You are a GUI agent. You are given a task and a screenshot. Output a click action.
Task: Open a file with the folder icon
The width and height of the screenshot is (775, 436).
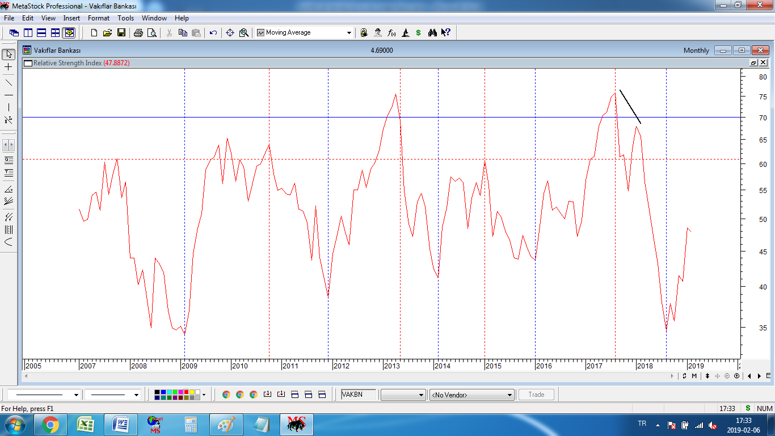pos(107,33)
